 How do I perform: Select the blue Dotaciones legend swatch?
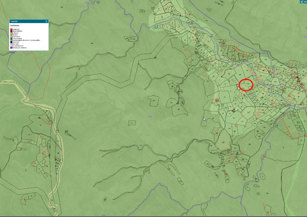11,42
